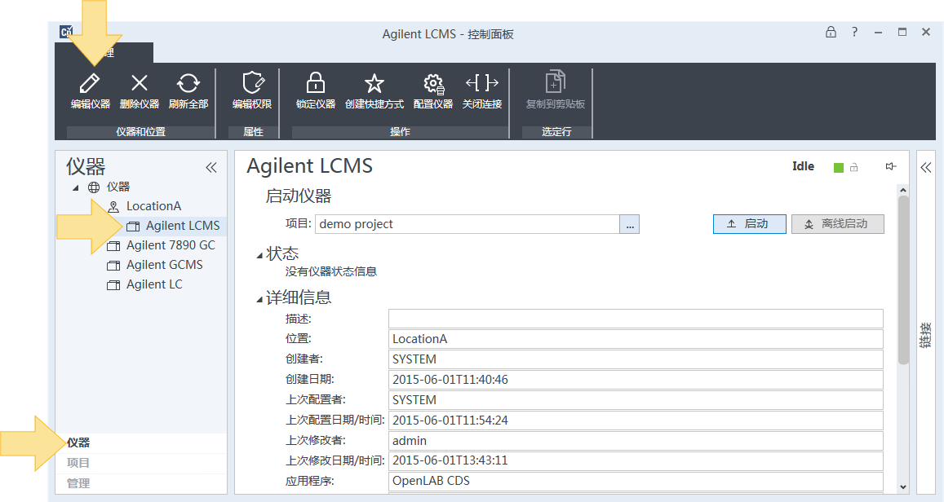Expand the 链接 side panel chevrons
Image resolution: width=944 pixels, height=502 pixels.
coord(926,167)
